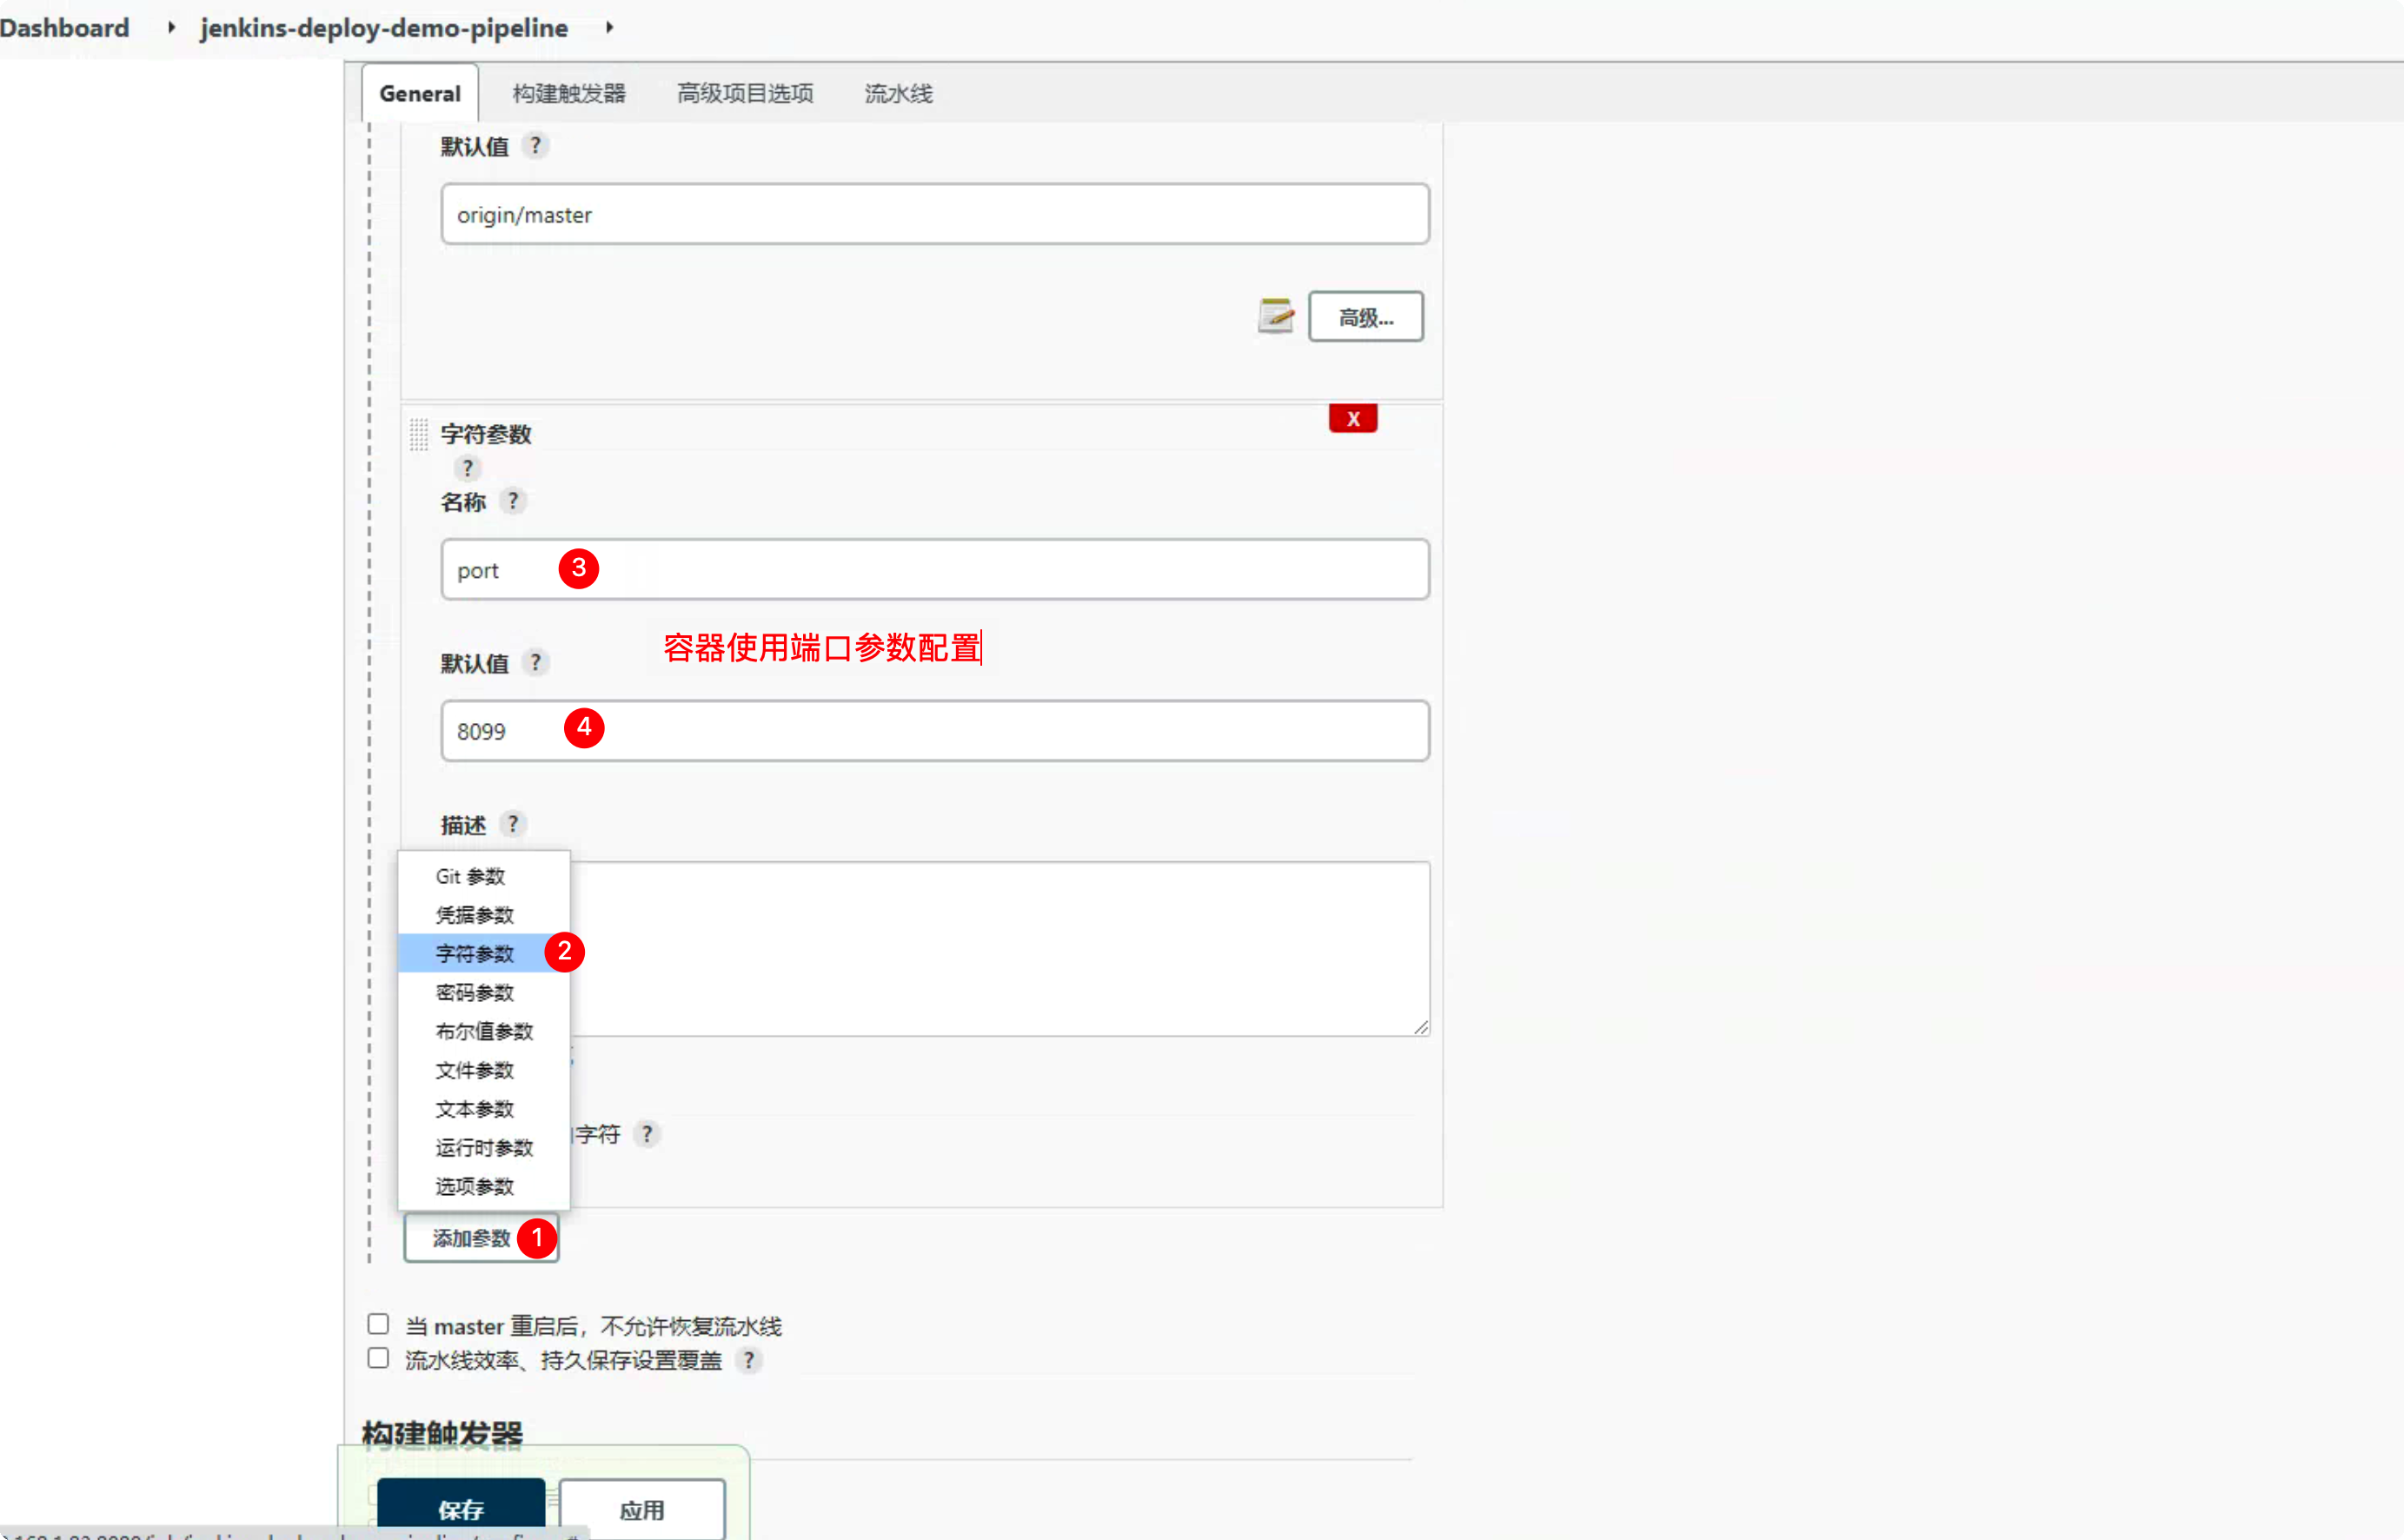Choose 文本参数 in dropdown menu
The width and height of the screenshot is (2404, 1540).
point(484,1109)
